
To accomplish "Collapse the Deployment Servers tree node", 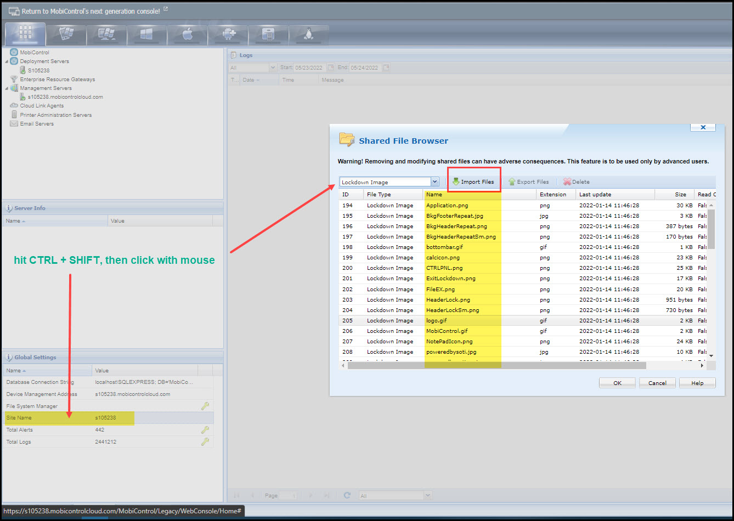I will [7, 61].
